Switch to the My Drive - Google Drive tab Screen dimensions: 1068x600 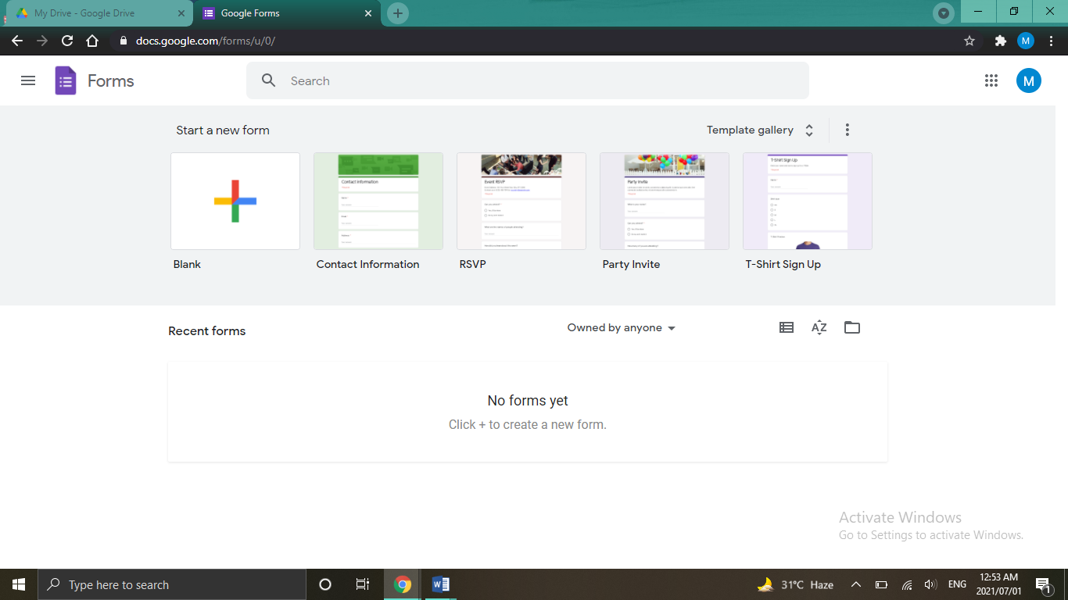point(99,13)
